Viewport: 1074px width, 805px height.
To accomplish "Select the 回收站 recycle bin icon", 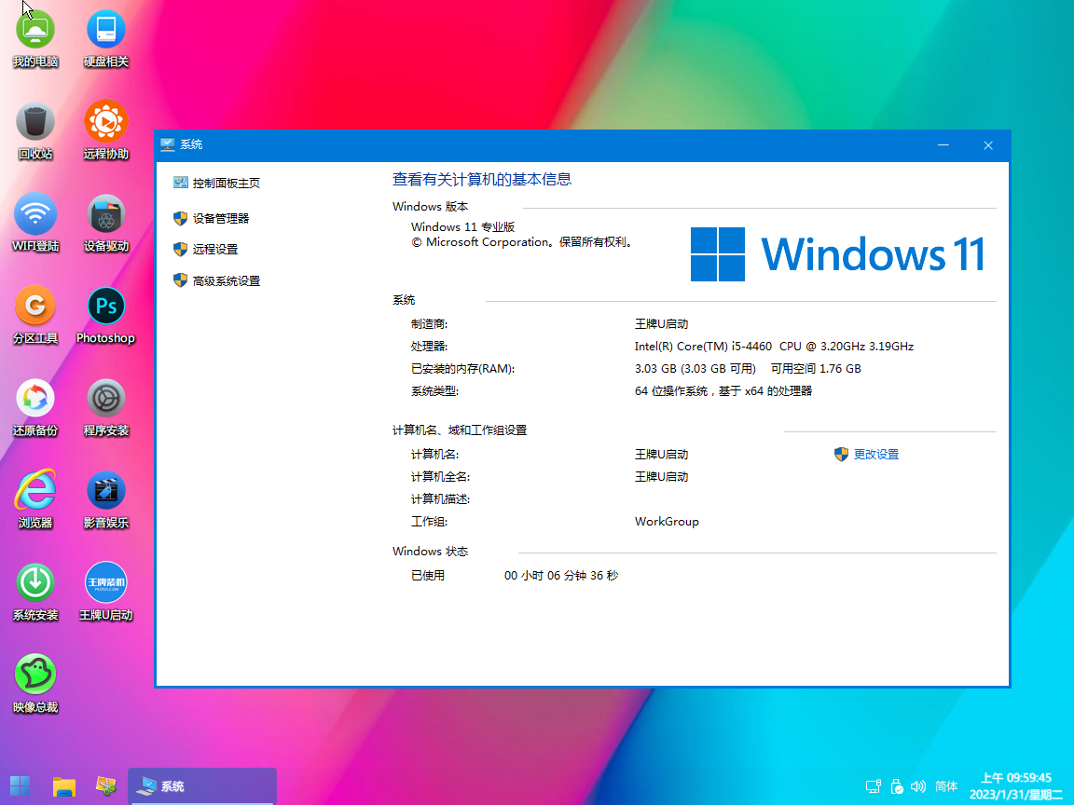I will coord(35,131).
